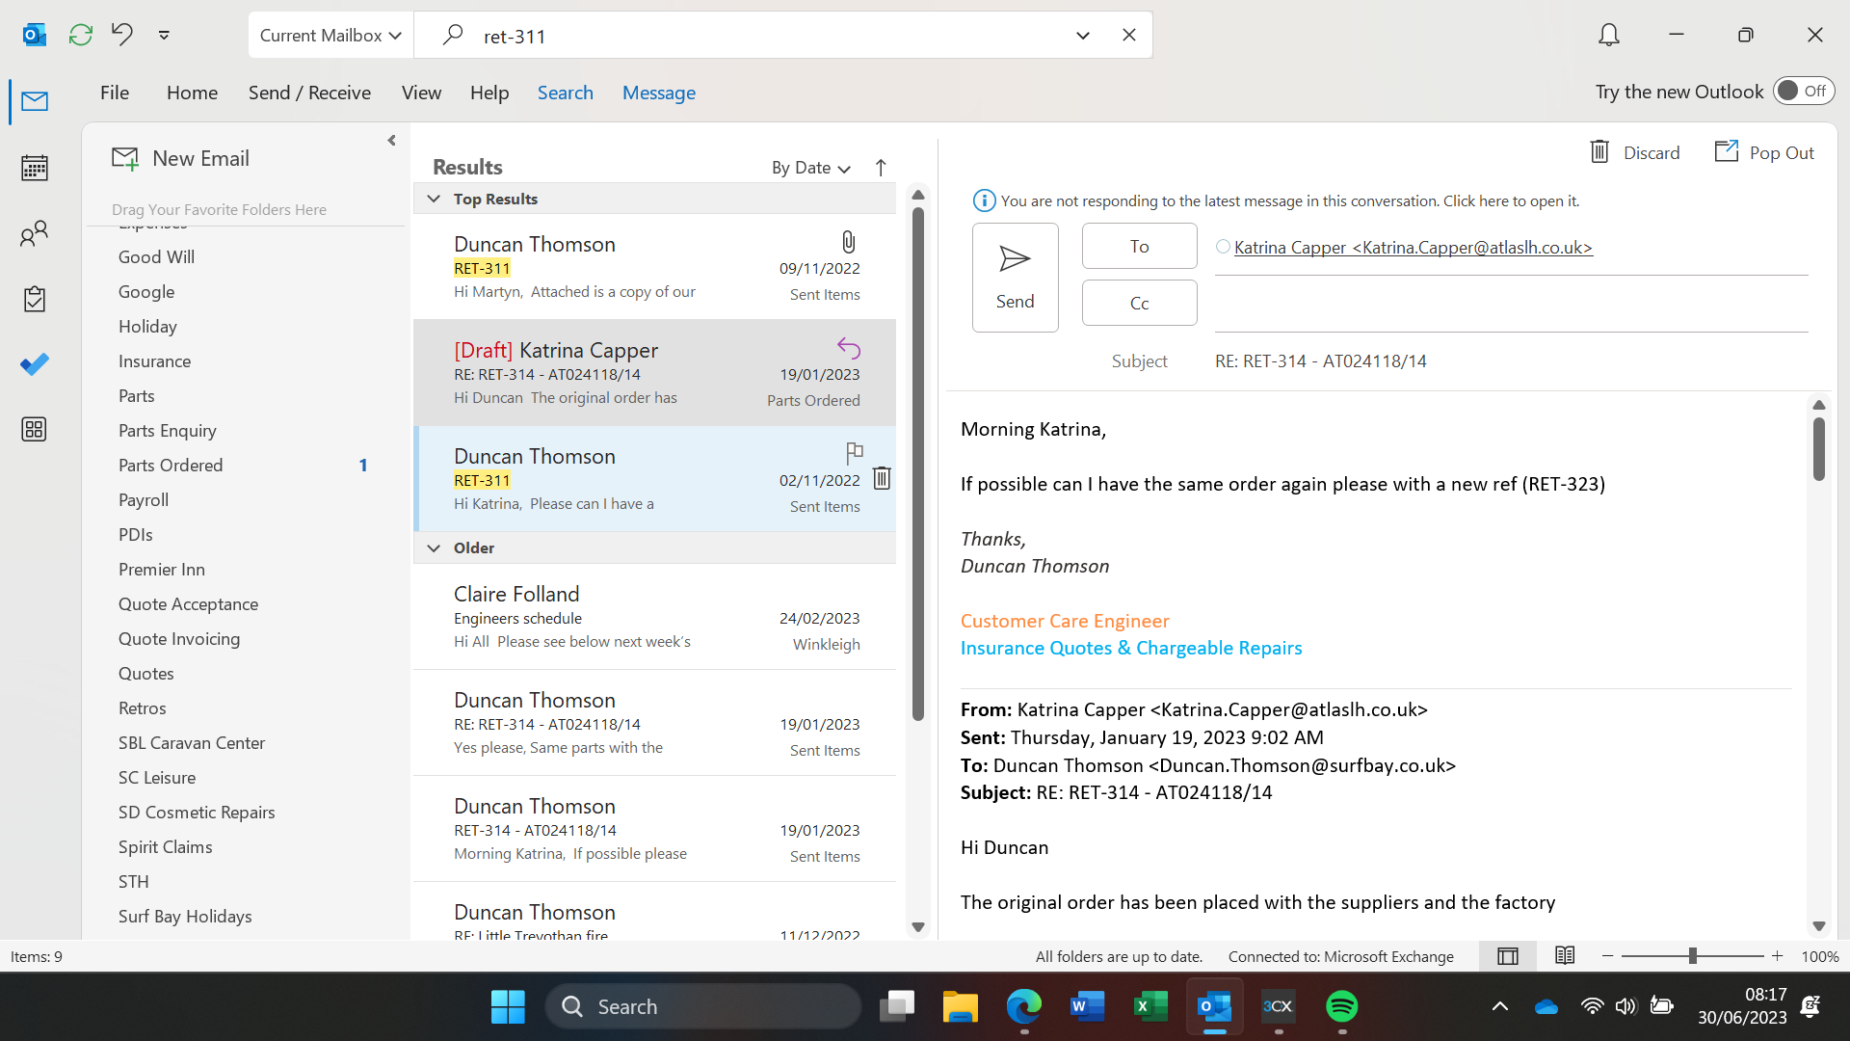Switch to Reading view in status bar
Image resolution: width=1850 pixels, height=1041 pixels.
point(1565,955)
